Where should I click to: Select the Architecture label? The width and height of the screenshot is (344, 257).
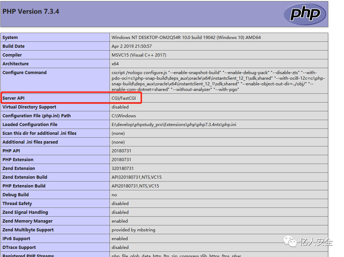15,64
